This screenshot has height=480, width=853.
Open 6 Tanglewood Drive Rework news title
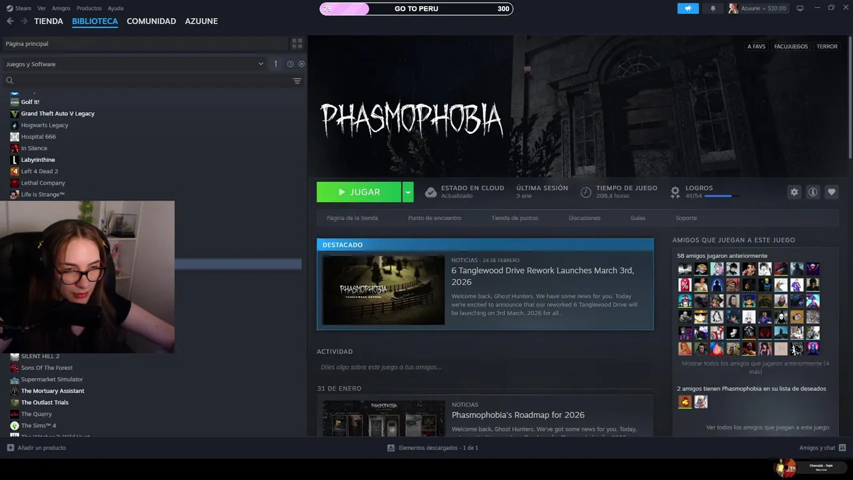coord(542,276)
